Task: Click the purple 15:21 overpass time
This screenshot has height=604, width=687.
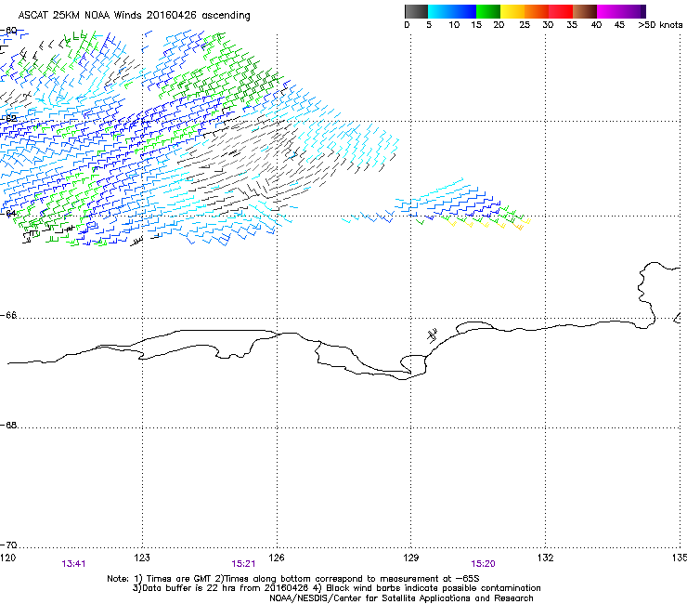Action: click(x=243, y=564)
